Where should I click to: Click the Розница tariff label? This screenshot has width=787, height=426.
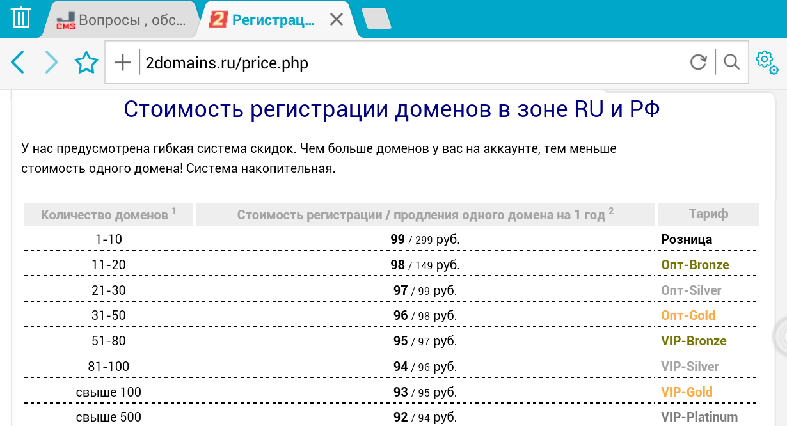(687, 239)
